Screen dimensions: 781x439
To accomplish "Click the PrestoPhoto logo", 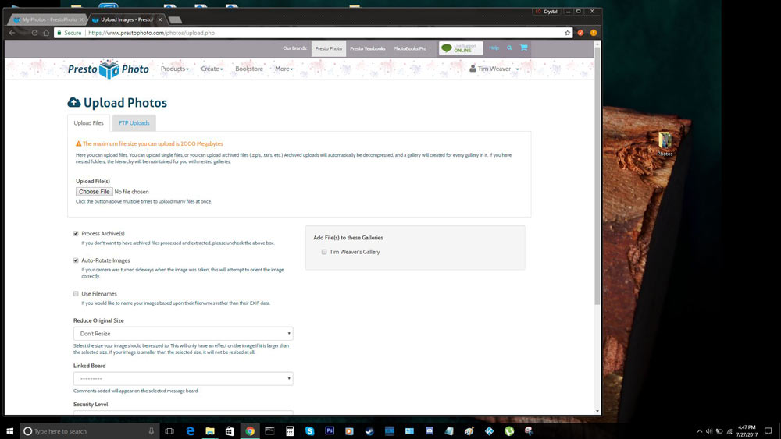I will (108, 69).
